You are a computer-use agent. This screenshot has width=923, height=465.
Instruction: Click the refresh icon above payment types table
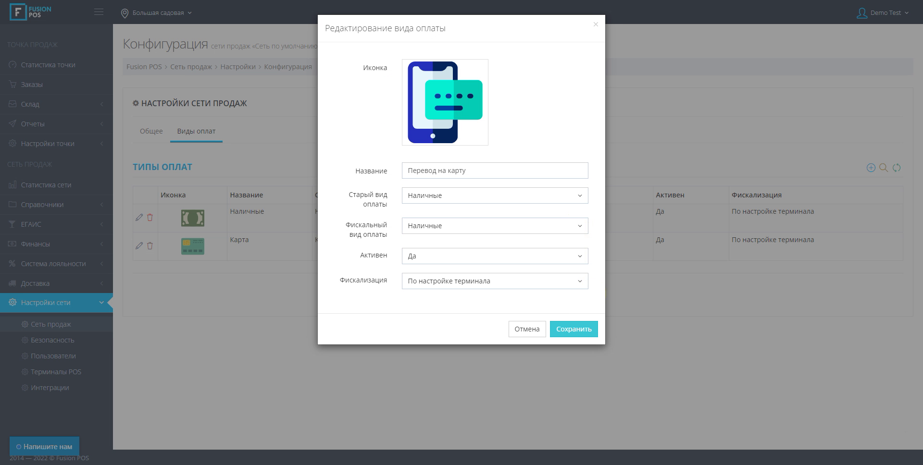pyautogui.click(x=897, y=168)
